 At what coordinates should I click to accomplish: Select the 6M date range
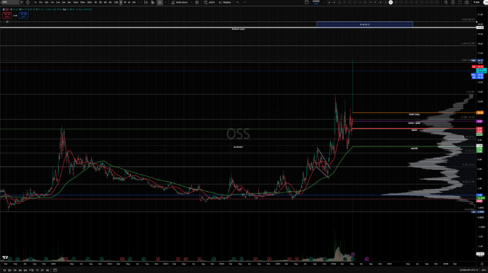coord(25,270)
